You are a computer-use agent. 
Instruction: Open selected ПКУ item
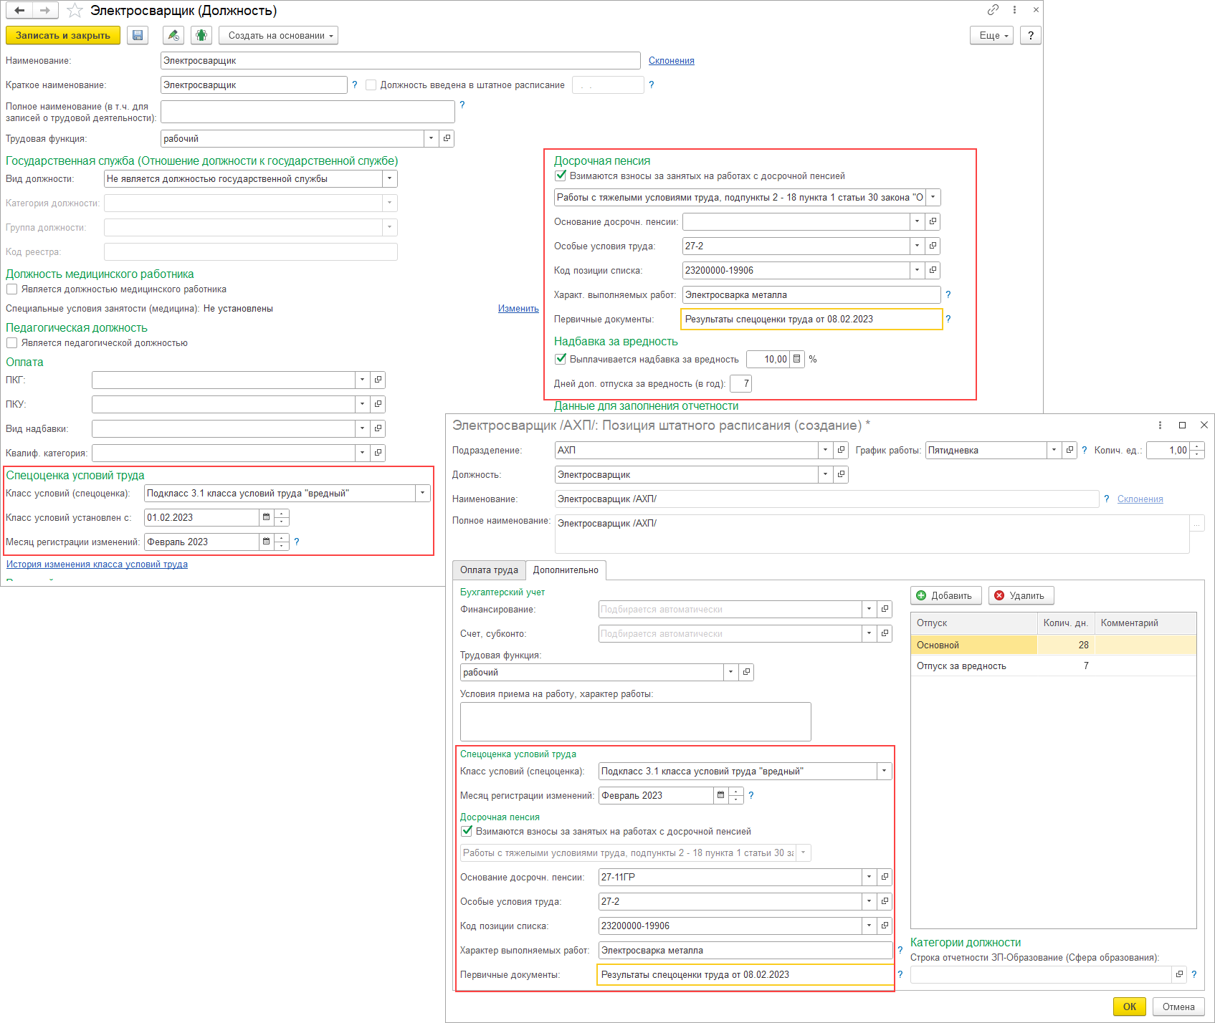(378, 404)
